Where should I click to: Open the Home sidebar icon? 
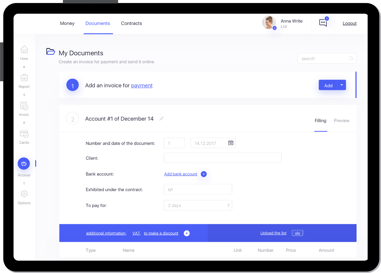[x=24, y=49]
